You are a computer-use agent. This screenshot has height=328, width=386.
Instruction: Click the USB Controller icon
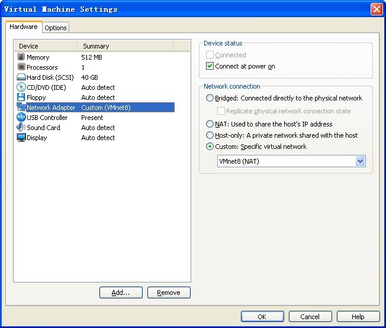(21, 118)
